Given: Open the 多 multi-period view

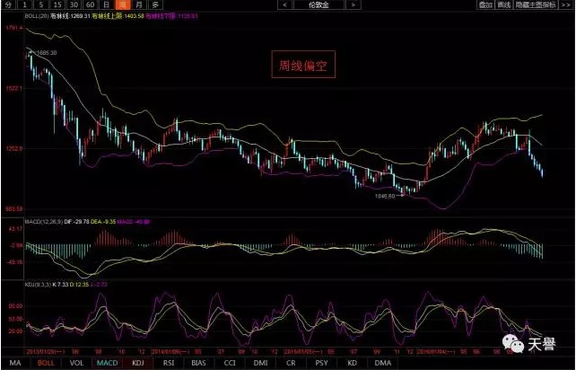Looking at the screenshot, I should [x=155, y=4].
